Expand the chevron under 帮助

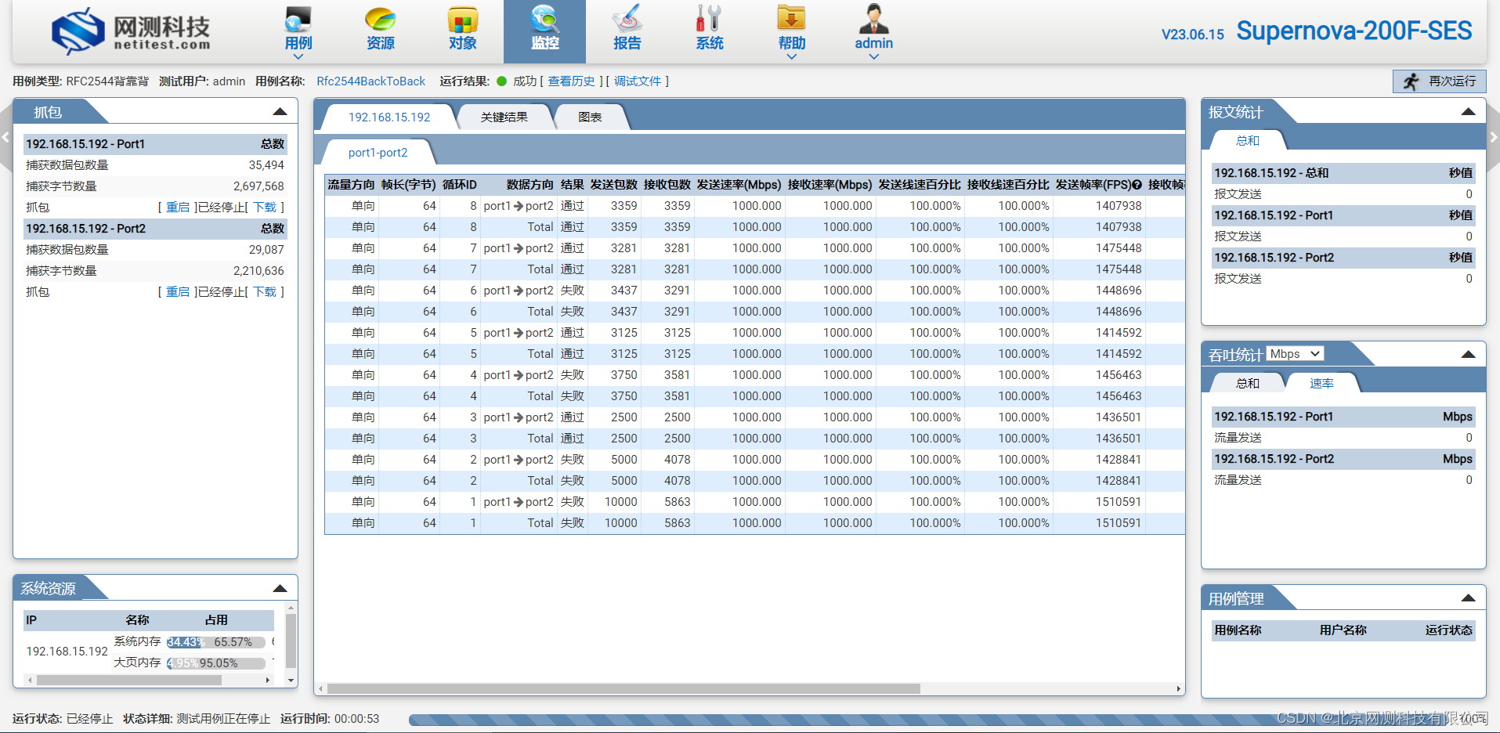(791, 56)
